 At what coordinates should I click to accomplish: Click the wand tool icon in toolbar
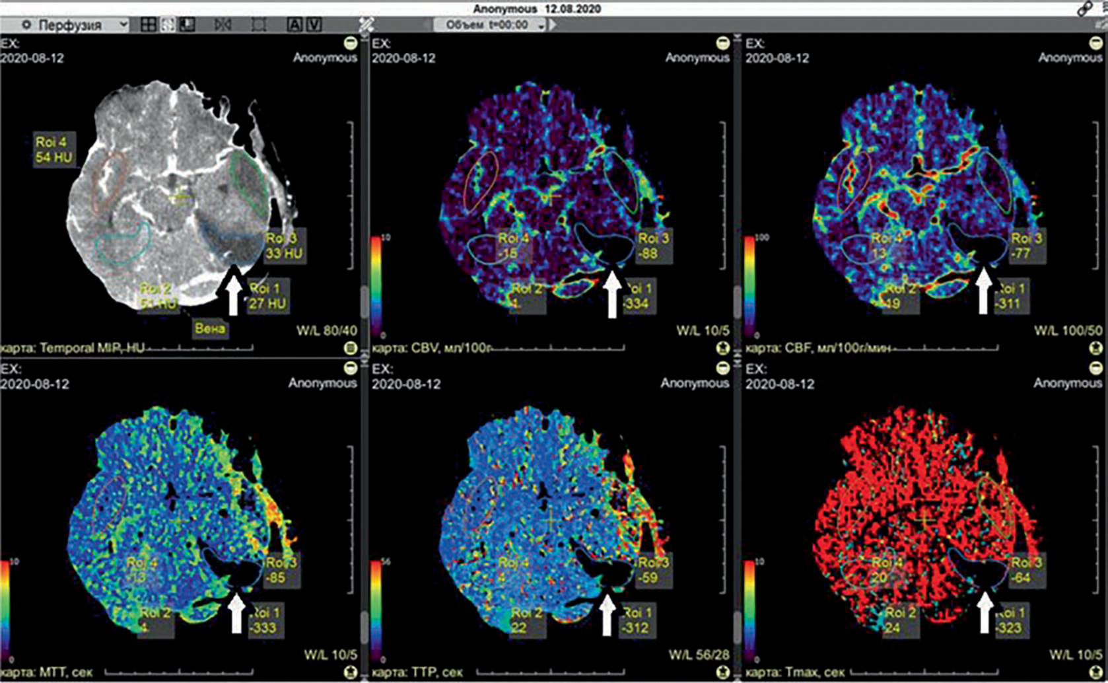coord(366,24)
